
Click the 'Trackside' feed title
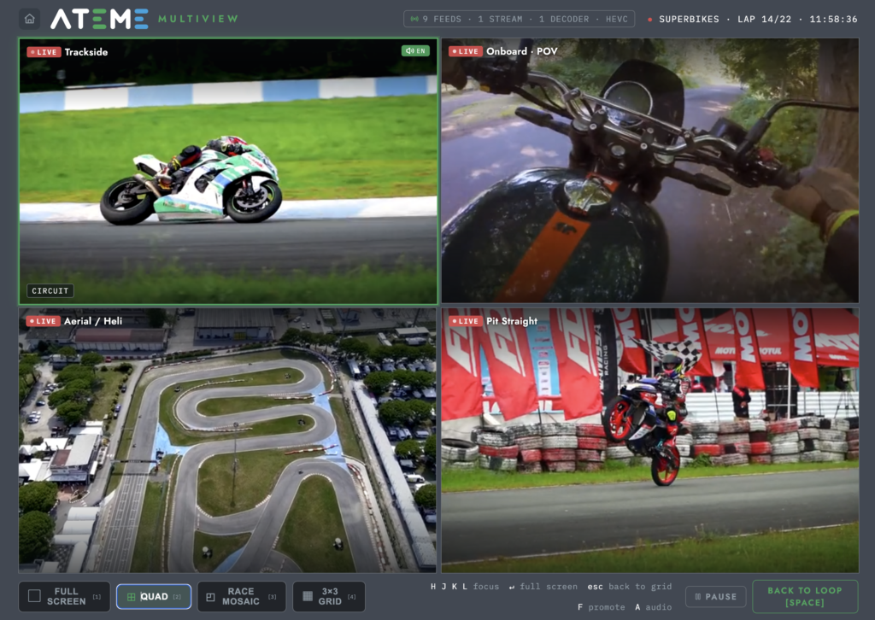point(86,52)
